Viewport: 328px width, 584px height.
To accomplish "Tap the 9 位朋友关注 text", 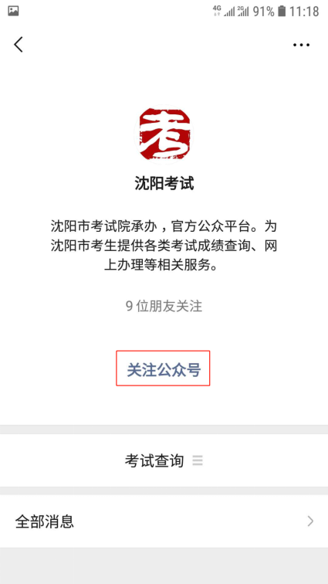I will pyautogui.click(x=164, y=306).
